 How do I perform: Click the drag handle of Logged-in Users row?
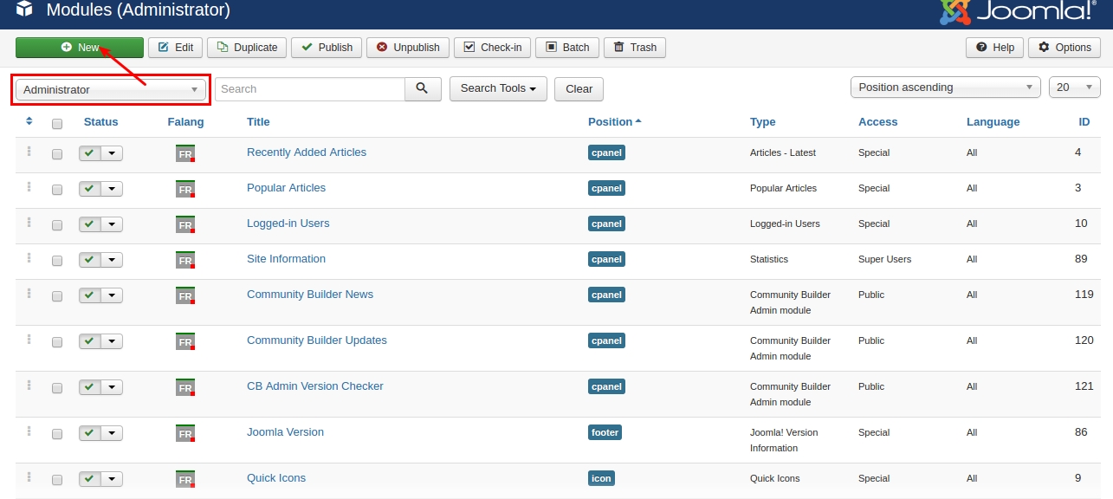[29, 223]
